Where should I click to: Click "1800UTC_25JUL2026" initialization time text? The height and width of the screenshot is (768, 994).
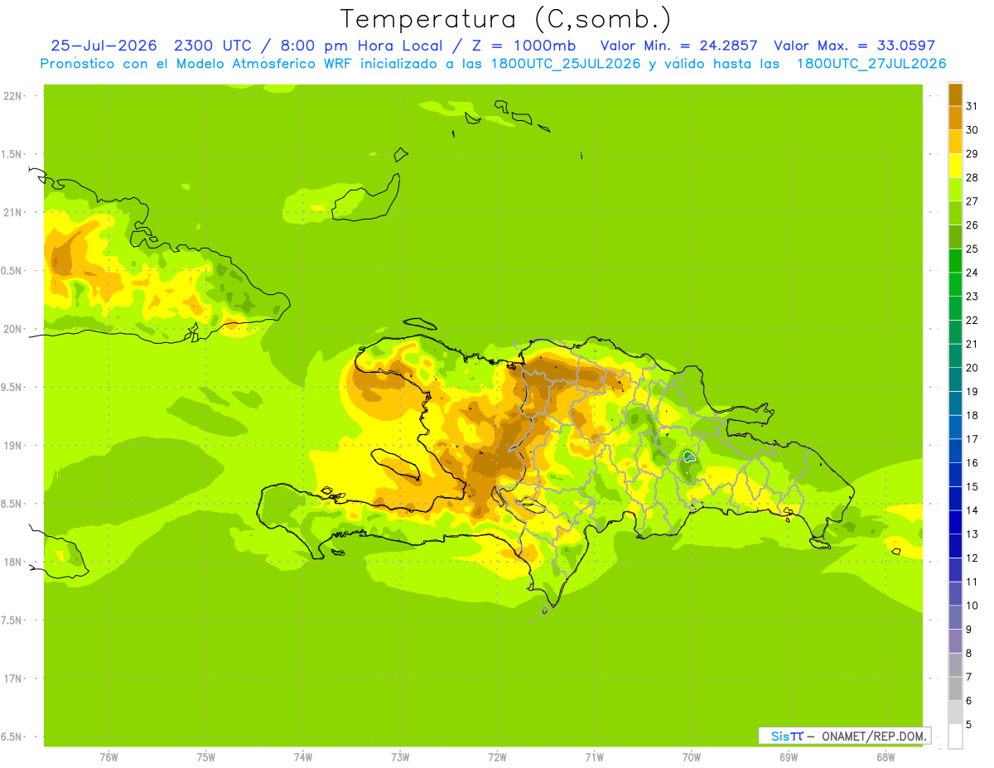[x=567, y=64]
